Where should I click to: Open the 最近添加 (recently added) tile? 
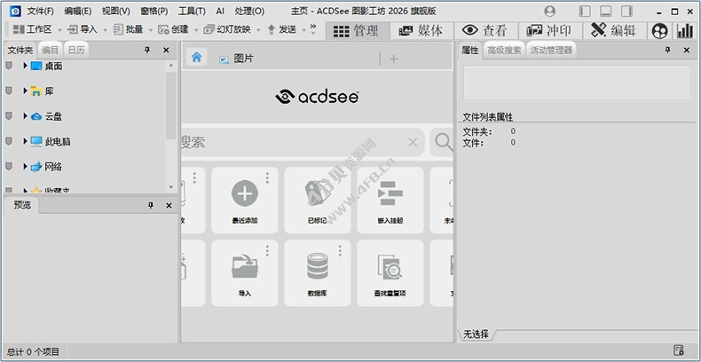pyautogui.click(x=245, y=200)
